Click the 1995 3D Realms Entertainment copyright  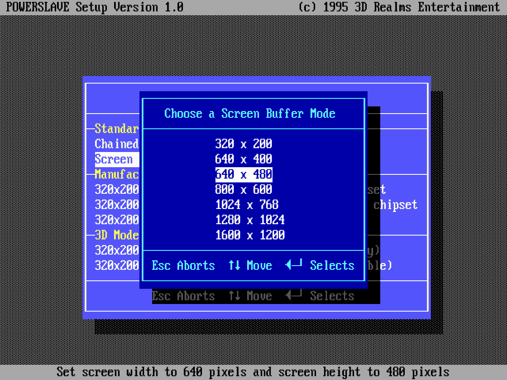click(399, 7)
